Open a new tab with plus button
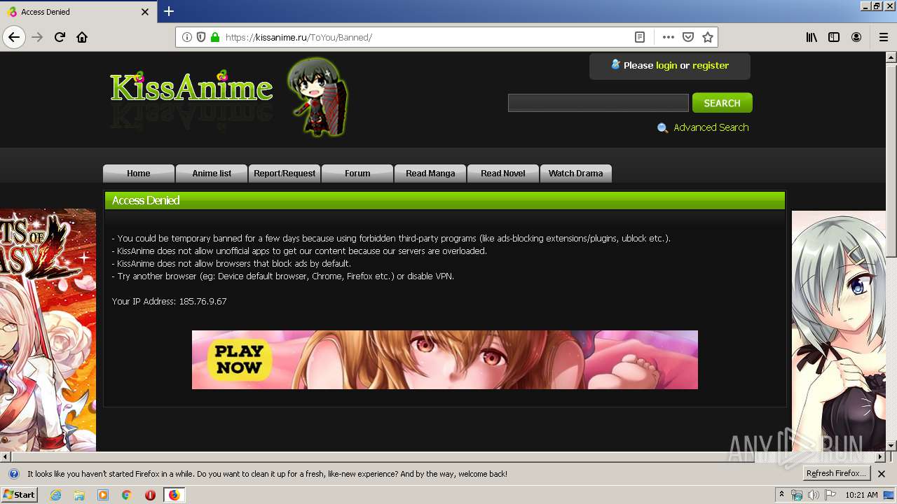The height and width of the screenshot is (504, 897). (x=169, y=11)
